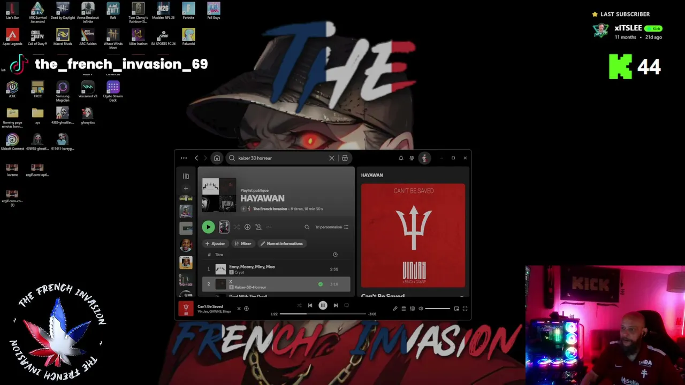Open The French Invasion profile link
The width and height of the screenshot is (685, 385).
coord(270,209)
